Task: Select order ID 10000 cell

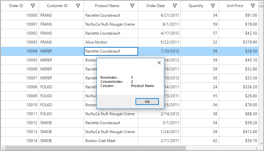Action: tap(20, 15)
